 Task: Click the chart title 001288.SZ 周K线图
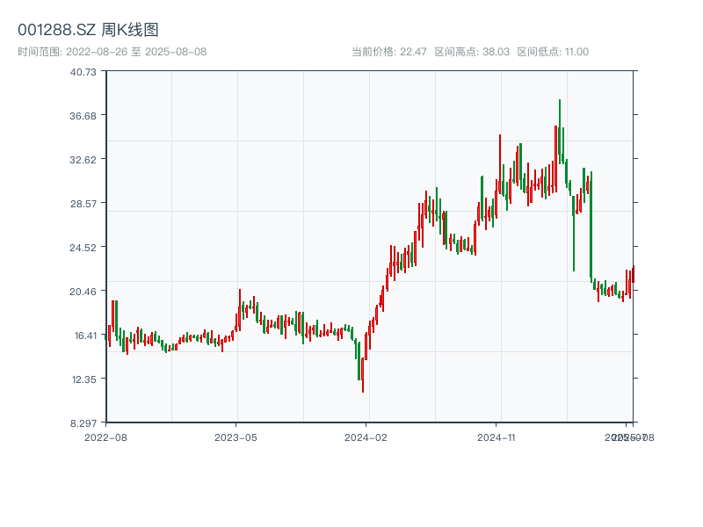88,30
